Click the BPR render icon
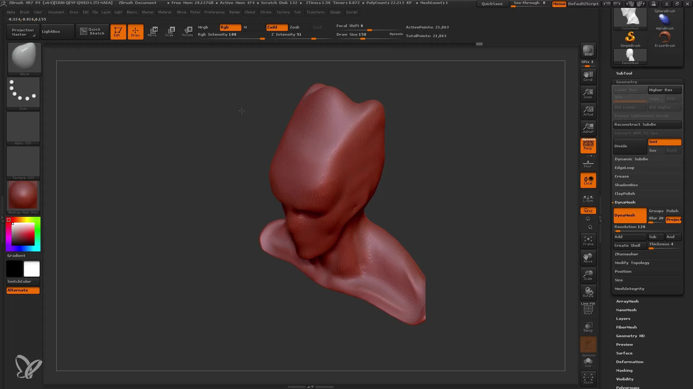 coord(588,50)
